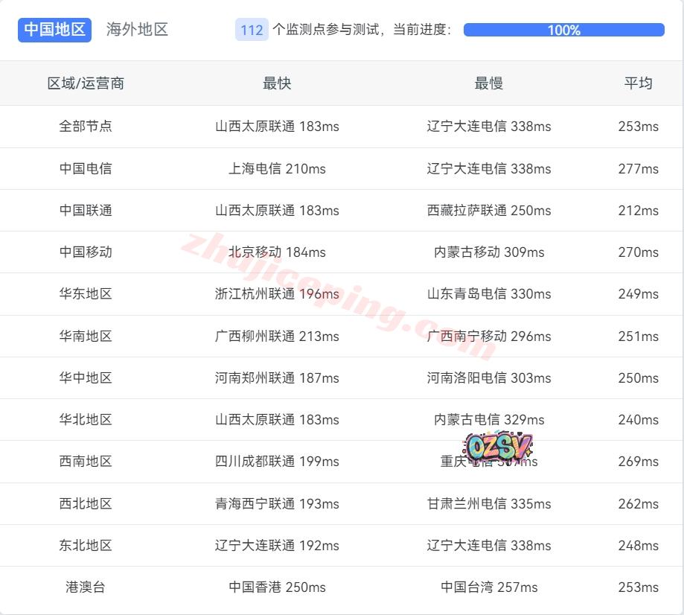Select the 港澳台 row label

pyautogui.click(x=86, y=587)
